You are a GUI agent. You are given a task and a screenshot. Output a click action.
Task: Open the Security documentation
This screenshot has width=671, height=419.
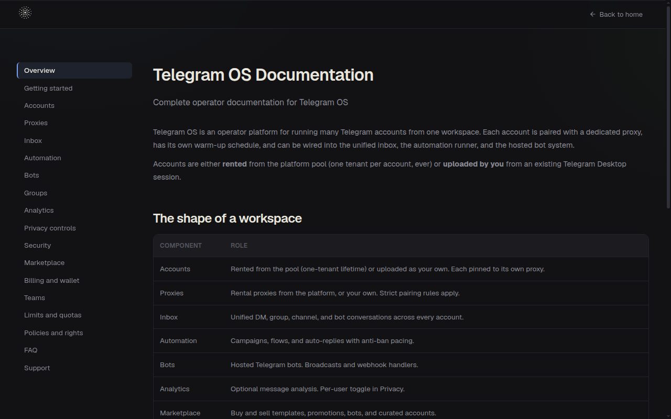pos(74,245)
